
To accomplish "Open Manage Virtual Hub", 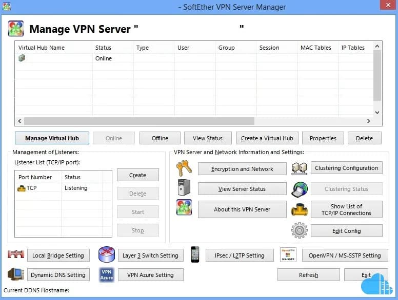I will (x=52, y=138).
